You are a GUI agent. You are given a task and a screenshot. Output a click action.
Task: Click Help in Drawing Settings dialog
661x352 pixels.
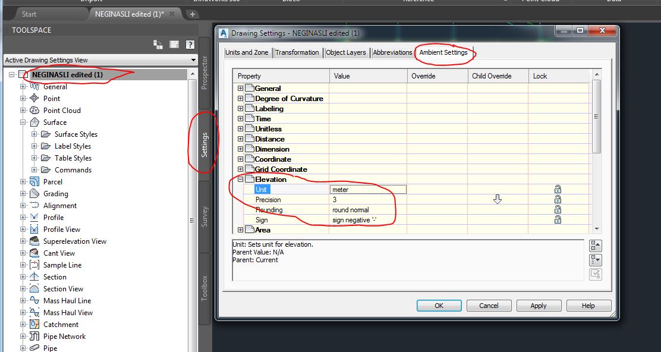click(588, 306)
